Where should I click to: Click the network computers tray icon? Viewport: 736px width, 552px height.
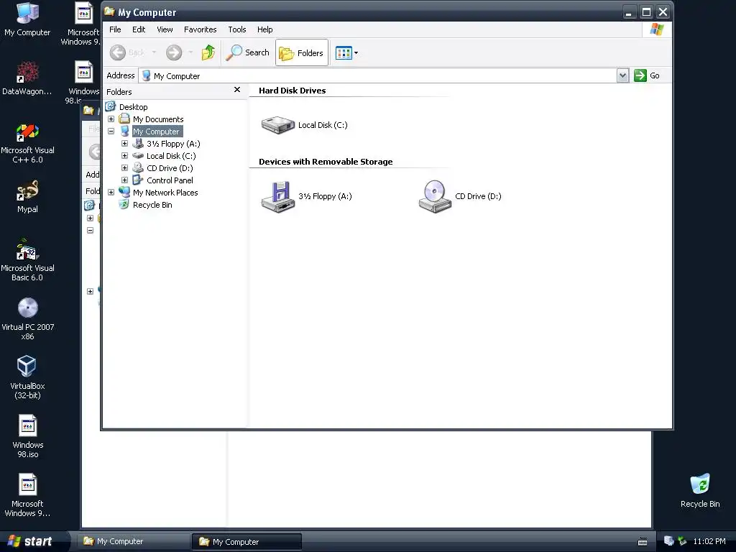click(x=669, y=541)
